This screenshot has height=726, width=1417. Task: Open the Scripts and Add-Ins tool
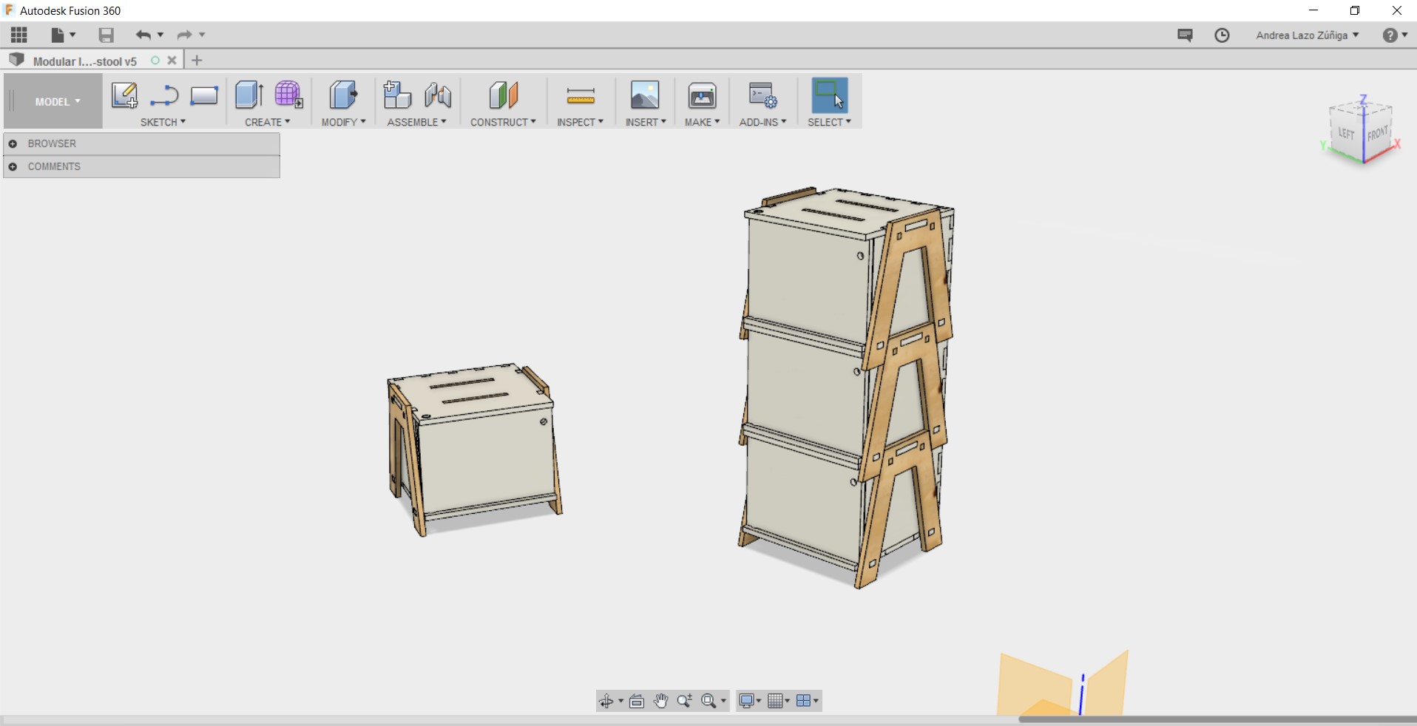(762, 95)
